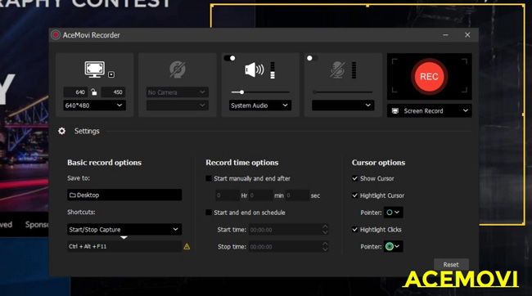This screenshot has width=532, height=296.
Task: Open the empty camera resolution dropdown
Action: tap(177, 105)
